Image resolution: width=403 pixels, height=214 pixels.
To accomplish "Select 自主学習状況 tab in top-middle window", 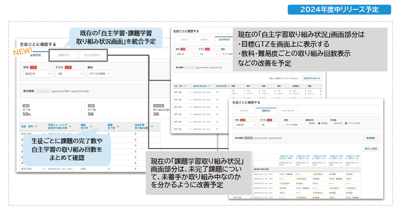I will coord(224,40).
